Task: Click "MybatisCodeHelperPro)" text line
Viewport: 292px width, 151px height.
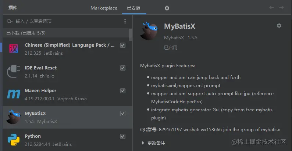Action: 177,102
